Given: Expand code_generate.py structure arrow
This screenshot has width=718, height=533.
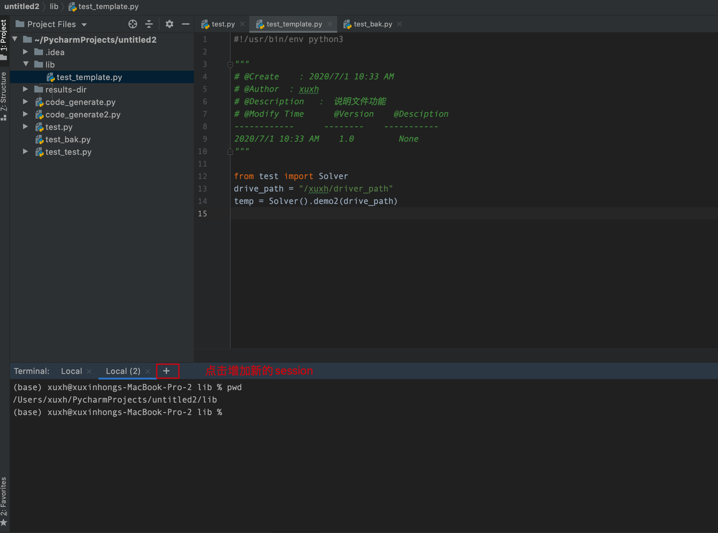Looking at the screenshot, I should click(x=26, y=102).
